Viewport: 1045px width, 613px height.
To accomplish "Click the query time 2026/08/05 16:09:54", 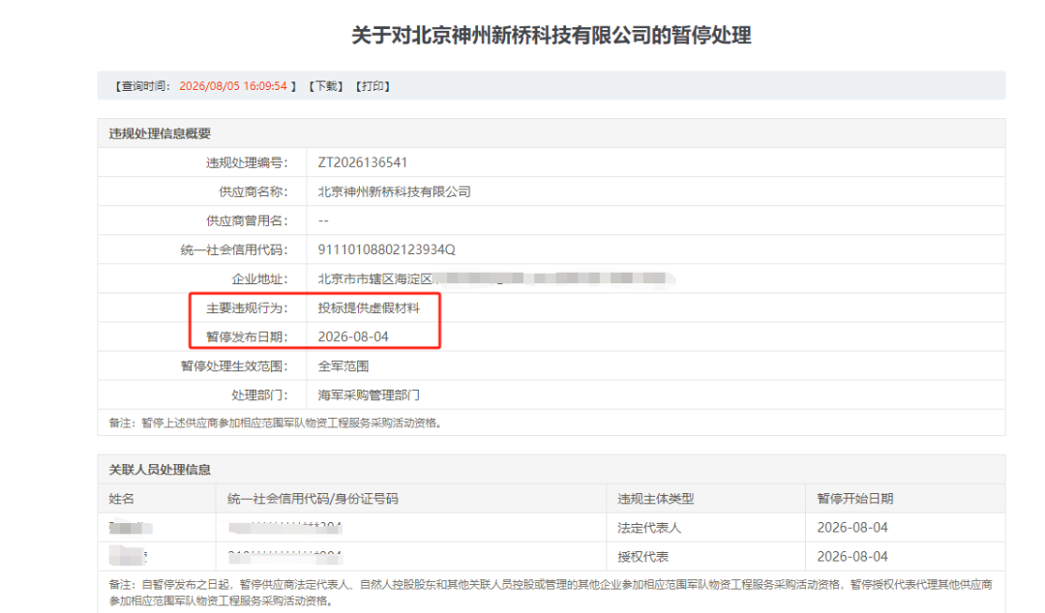I will point(232,86).
